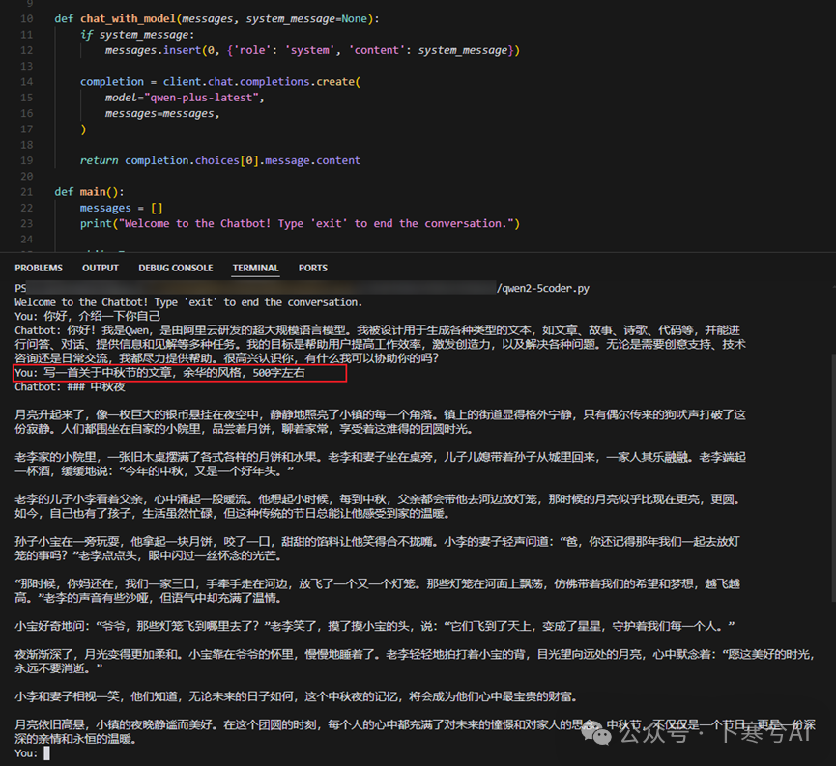Open the OUTPUT panel tab
The width and height of the screenshot is (836, 766).
[101, 268]
